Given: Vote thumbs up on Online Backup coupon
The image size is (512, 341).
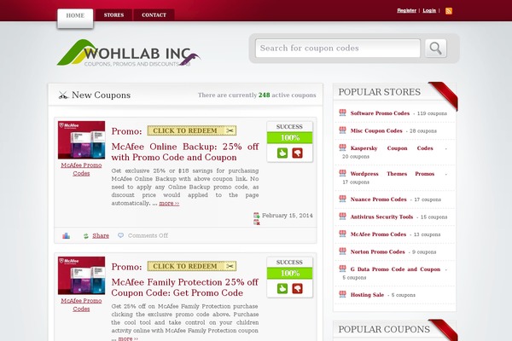Looking at the screenshot, I should (x=282, y=153).
